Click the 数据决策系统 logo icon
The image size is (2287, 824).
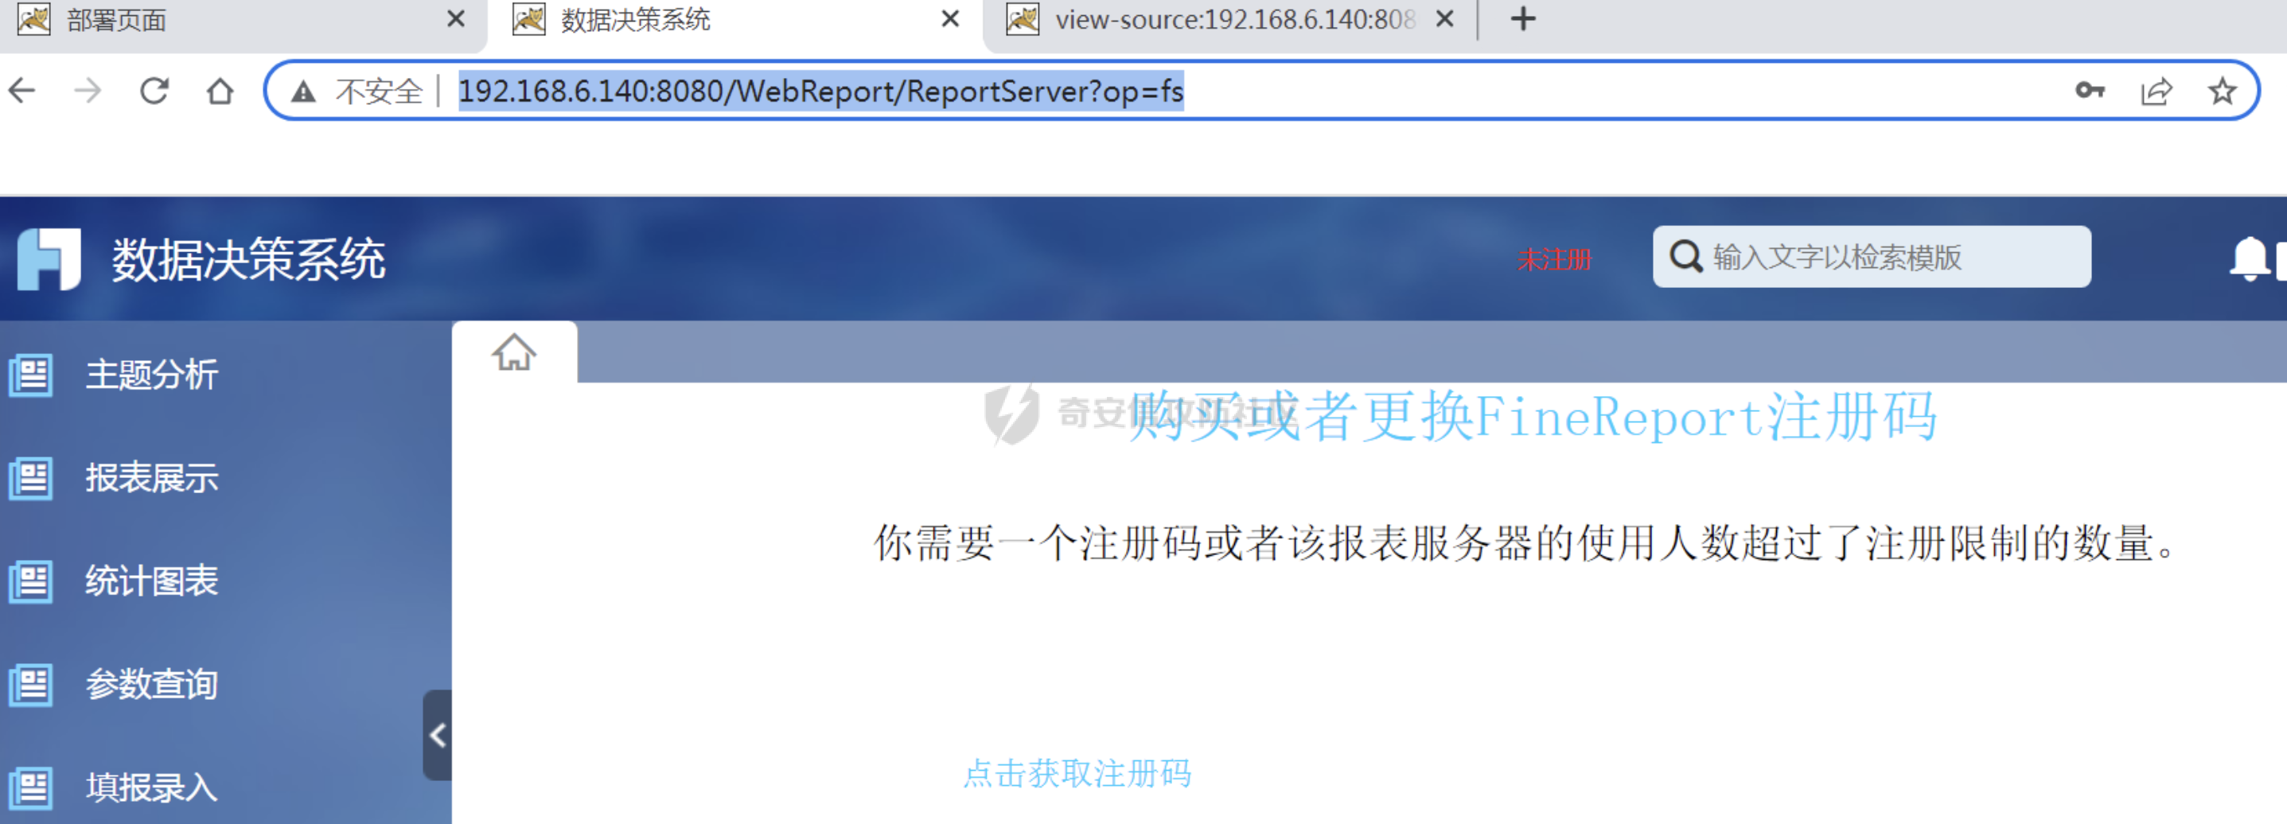49,259
